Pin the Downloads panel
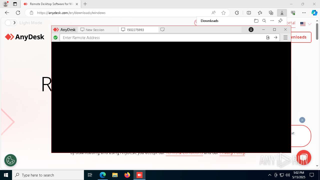This screenshot has height=180, width=320. click(280, 21)
